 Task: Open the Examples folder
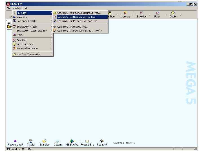pos(44,143)
